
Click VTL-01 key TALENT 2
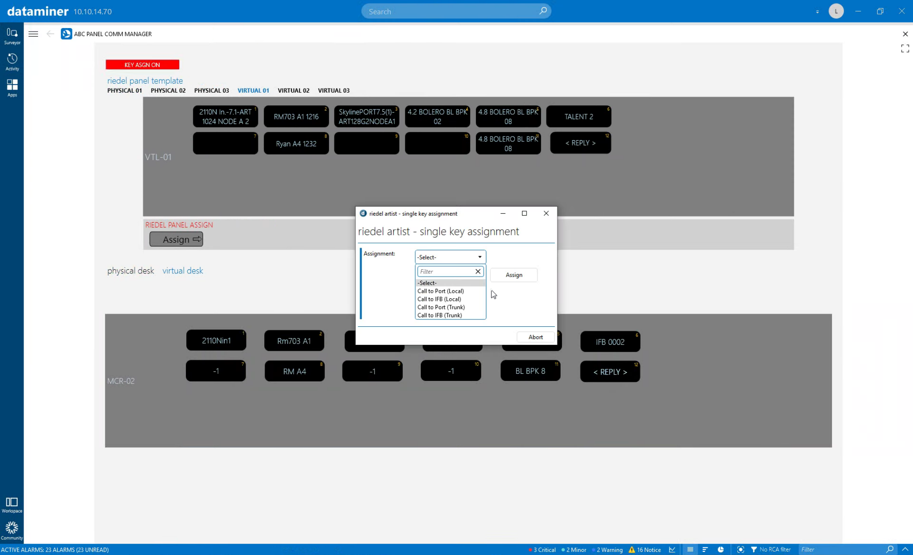coord(579,117)
